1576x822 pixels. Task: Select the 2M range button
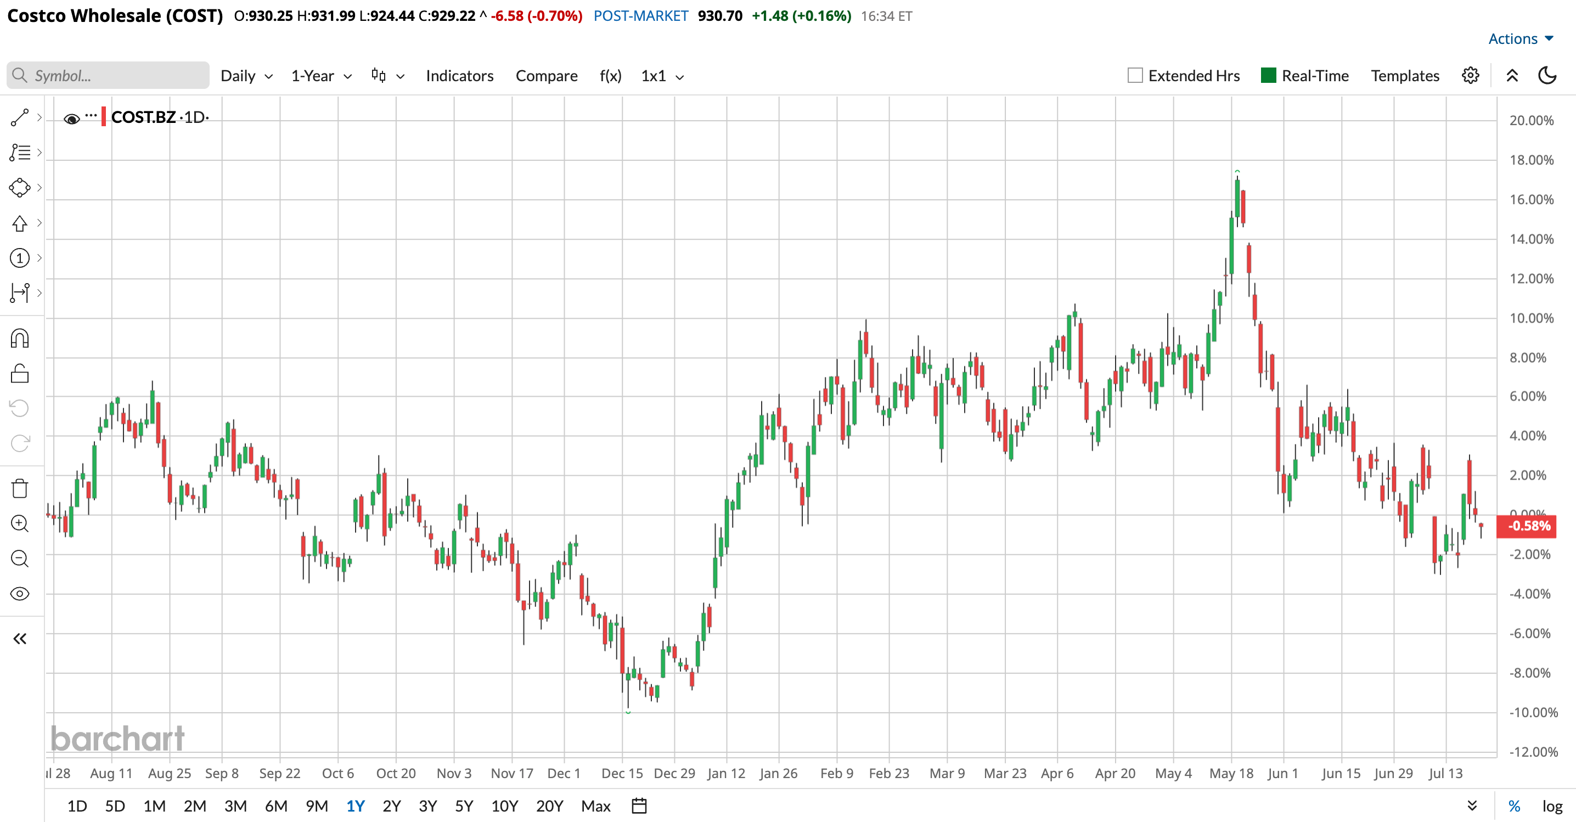(195, 806)
